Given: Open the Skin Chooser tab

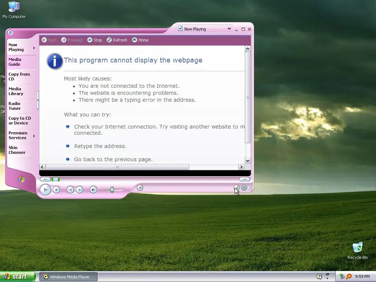Looking at the screenshot, I should click(22, 150).
